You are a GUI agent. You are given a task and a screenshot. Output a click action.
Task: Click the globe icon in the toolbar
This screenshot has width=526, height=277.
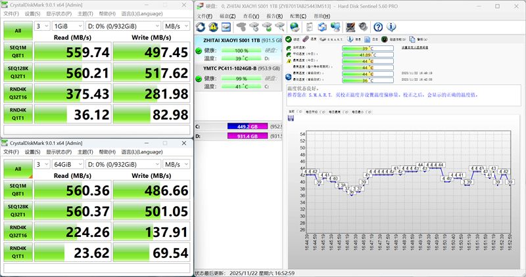click(295, 27)
